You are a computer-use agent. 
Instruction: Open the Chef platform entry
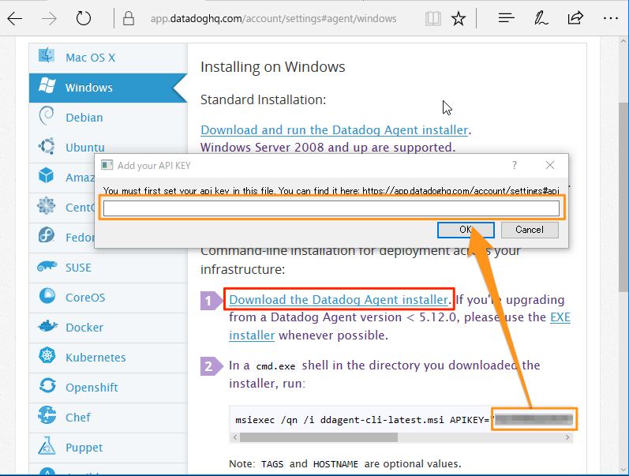pyautogui.click(x=108, y=418)
